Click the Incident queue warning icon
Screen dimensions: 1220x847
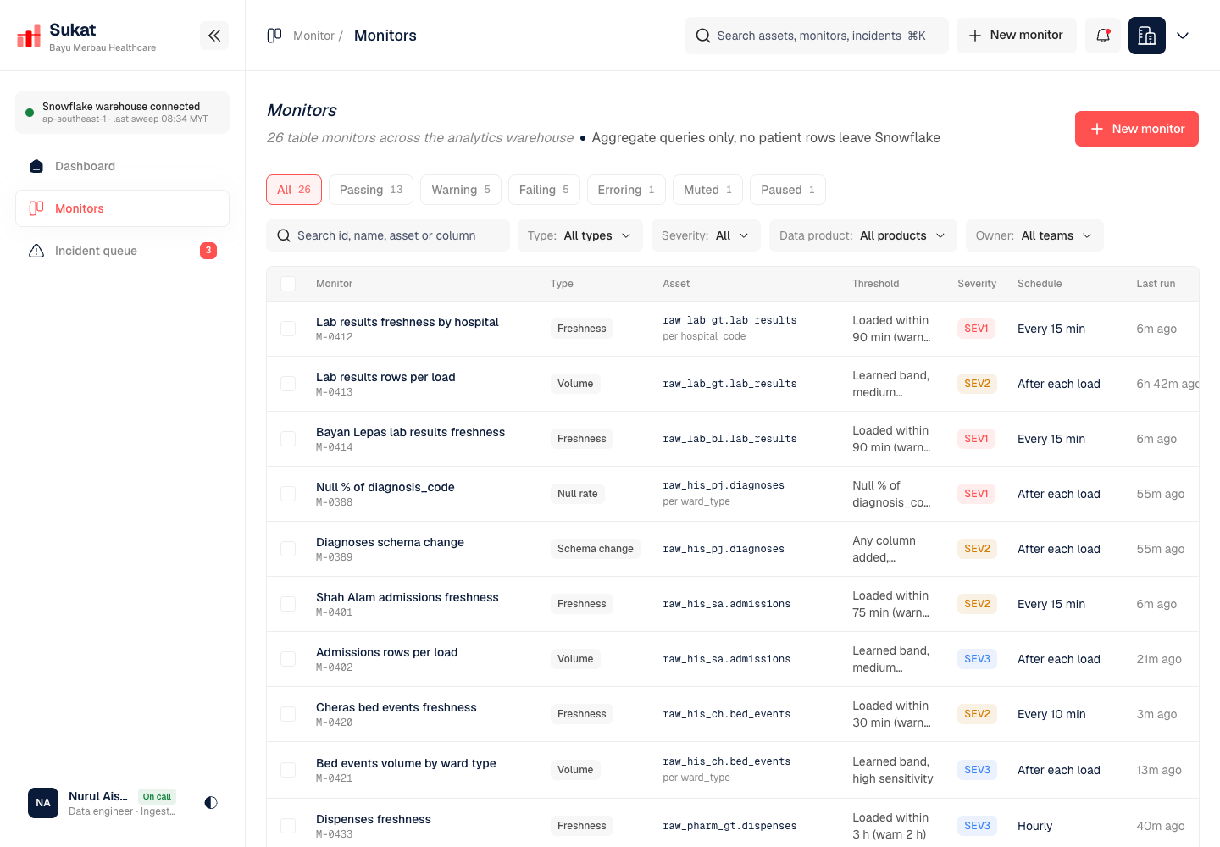click(x=36, y=251)
